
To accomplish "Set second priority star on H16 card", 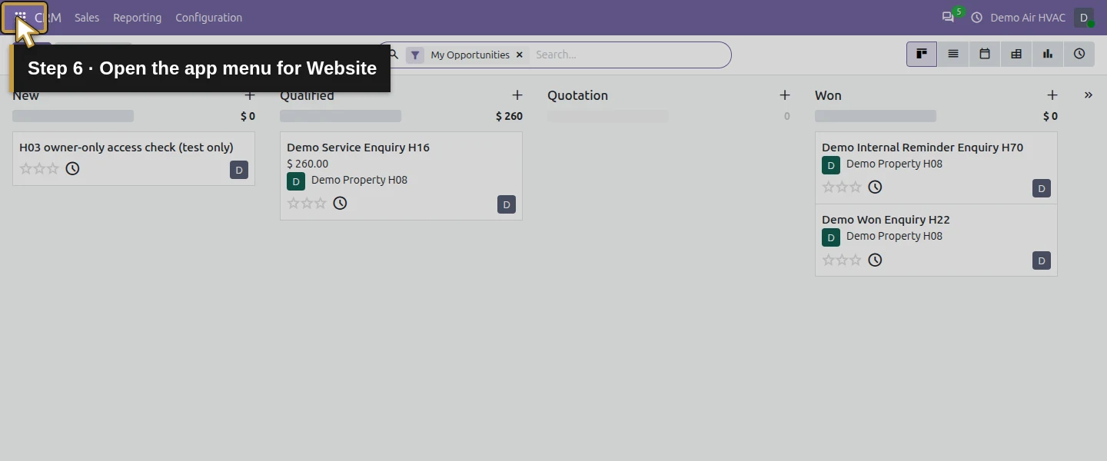I will pos(307,203).
